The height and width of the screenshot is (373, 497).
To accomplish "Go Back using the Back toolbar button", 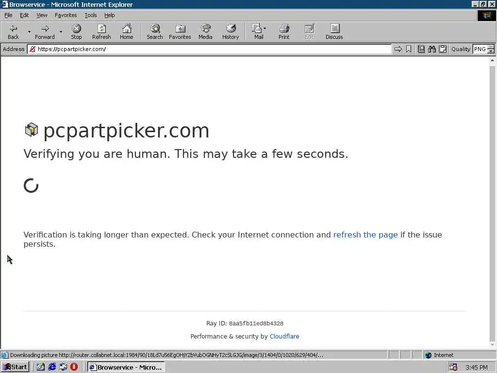I will pos(13,32).
